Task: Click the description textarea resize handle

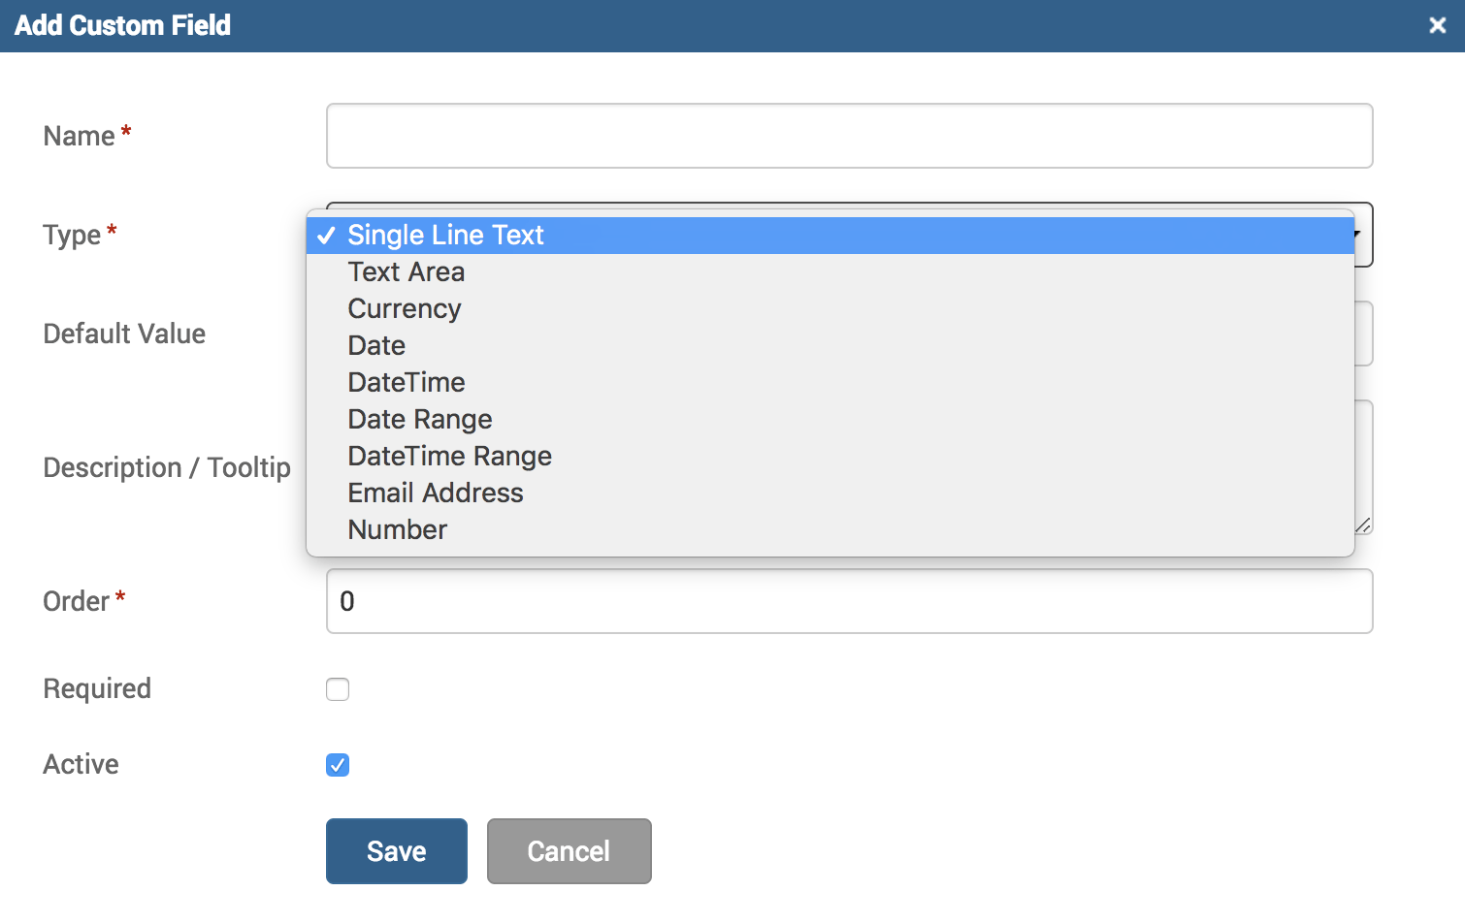Action: tap(1363, 525)
